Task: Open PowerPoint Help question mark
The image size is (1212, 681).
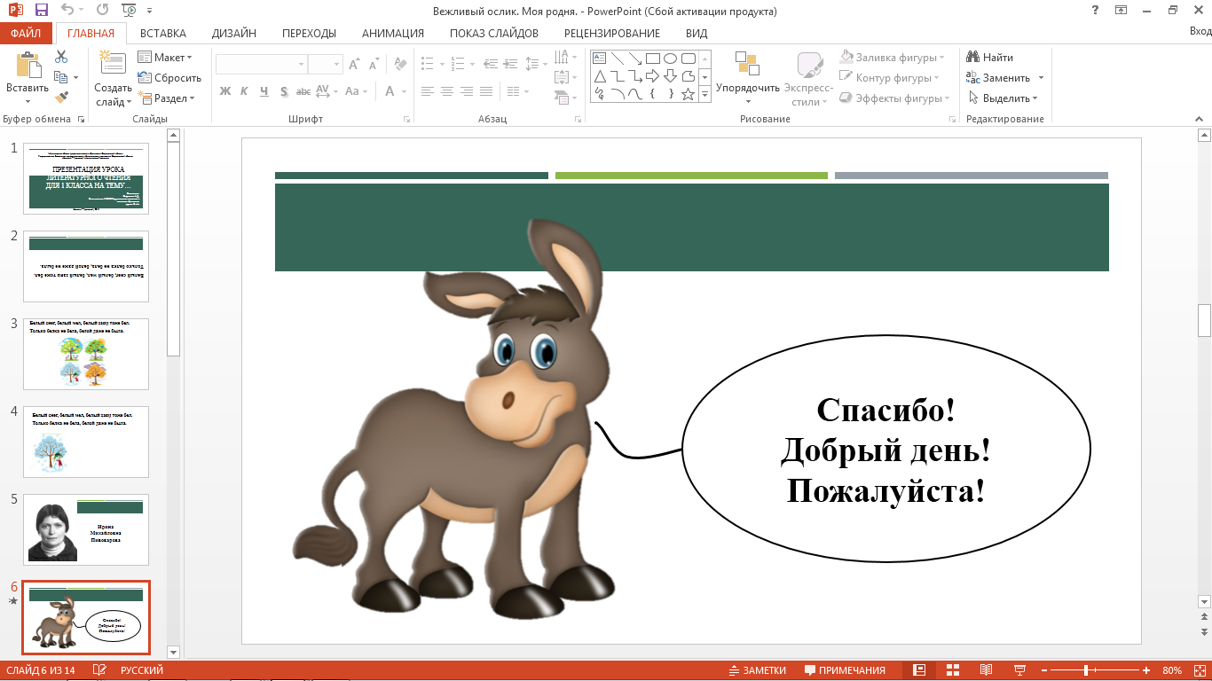Action: [1094, 11]
